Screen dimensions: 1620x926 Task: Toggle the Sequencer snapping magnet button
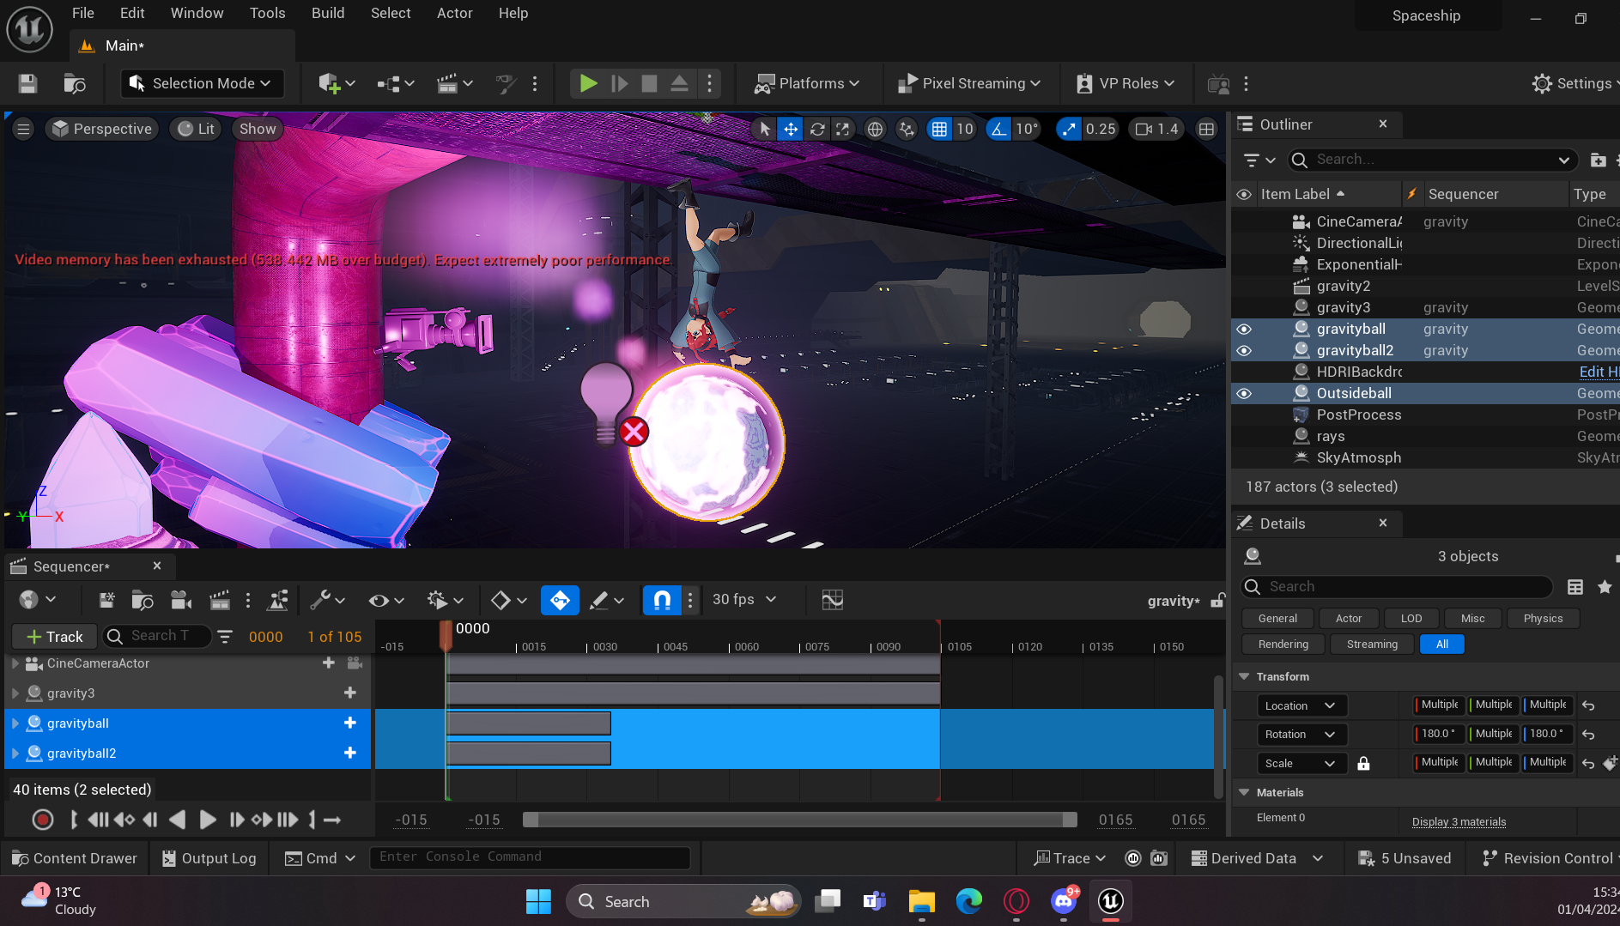pyautogui.click(x=662, y=600)
